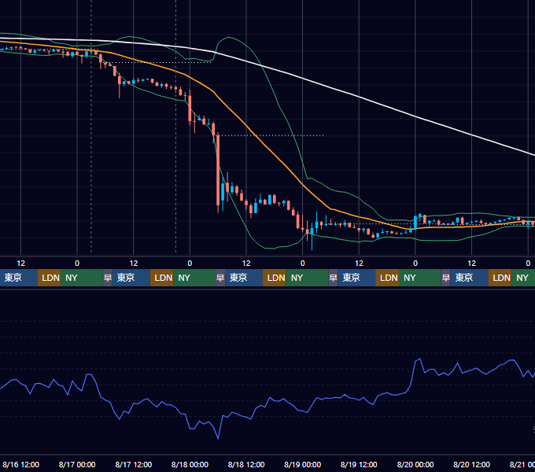Click the 8/19 12:00 date label
This screenshot has height=472, width=535.
(x=359, y=464)
